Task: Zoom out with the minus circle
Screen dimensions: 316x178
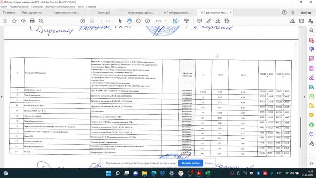Action: coord(138,21)
